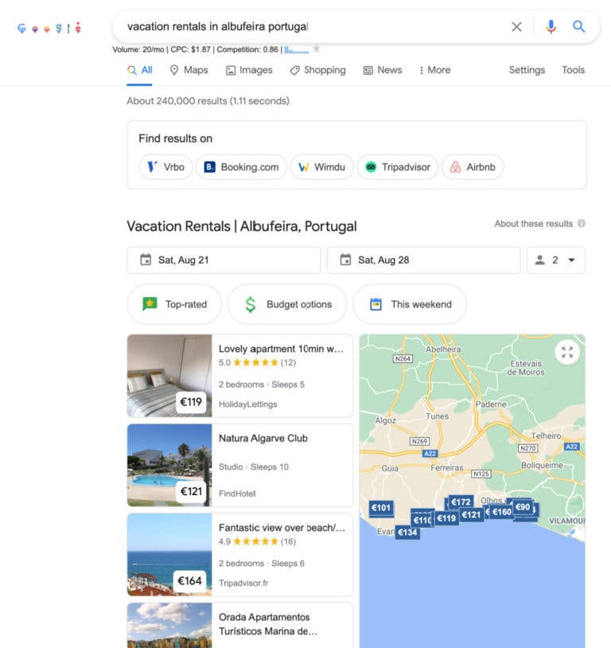Open check-in date Sat, Aug 21
The image size is (611, 648).
224,260
